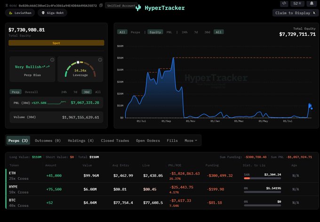Image resolution: width=320 pixels, height=222 pixels.
Task: Star this wallet via 52 star button
Action: (x=297, y=3)
